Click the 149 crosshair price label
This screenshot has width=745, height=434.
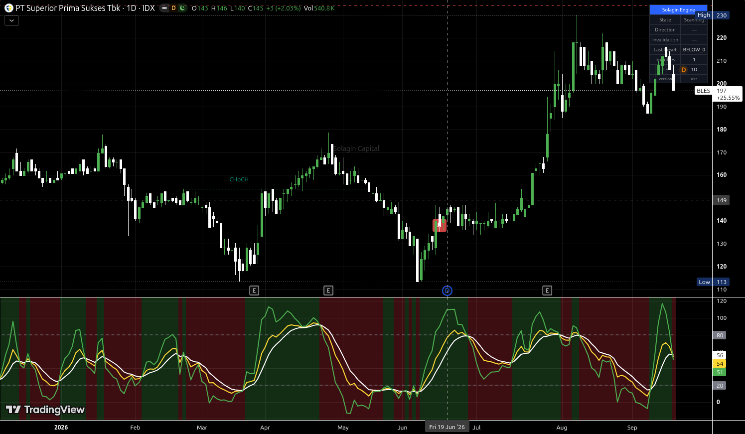pos(721,200)
